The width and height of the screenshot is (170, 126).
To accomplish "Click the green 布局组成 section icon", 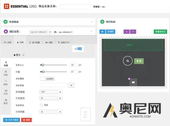I will click(x=5, y=22).
